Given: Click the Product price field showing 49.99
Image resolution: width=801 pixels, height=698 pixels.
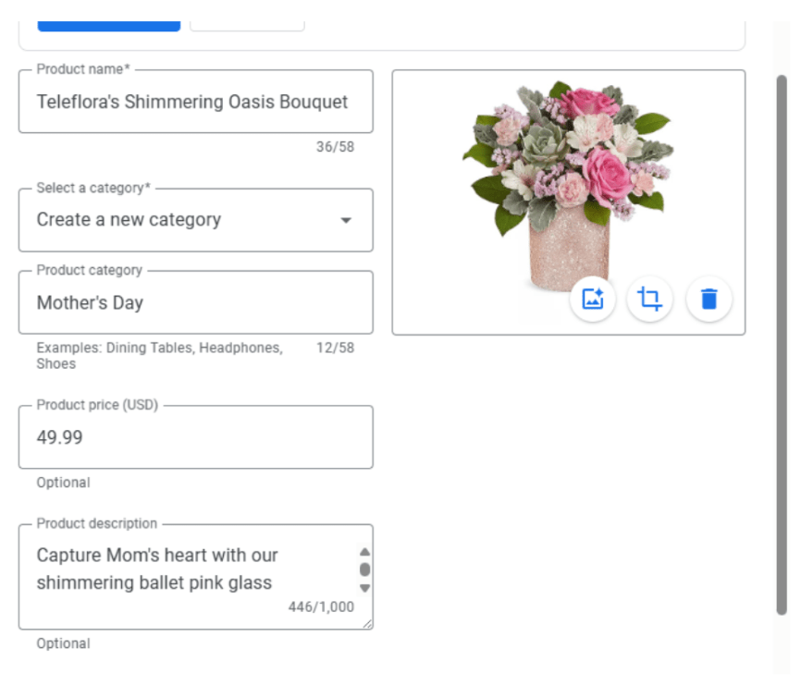Looking at the screenshot, I should click(x=196, y=437).
